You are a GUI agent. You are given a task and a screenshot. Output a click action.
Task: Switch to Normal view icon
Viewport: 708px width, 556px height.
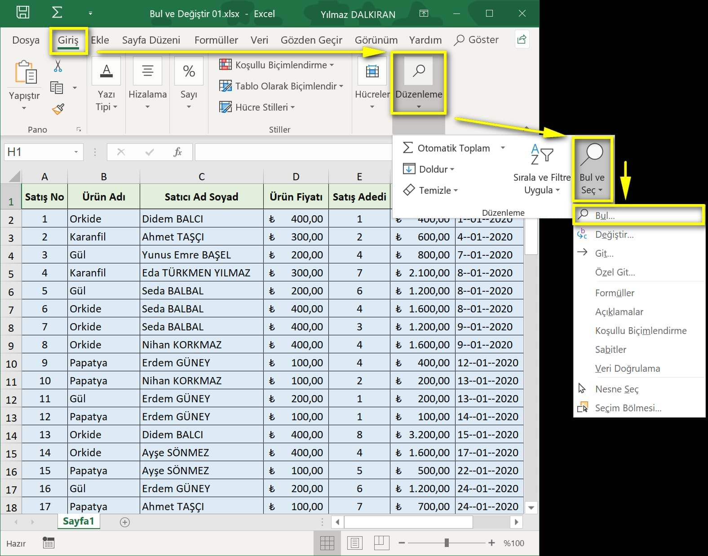pos(327,543)
